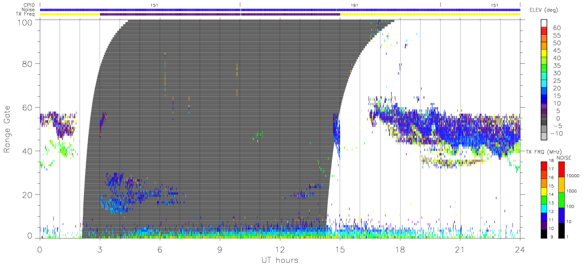Image resolution: width=585 pixels, height=270 pixels.
Task: Click NOISE legend label '10000'
Action: point(573,176)
